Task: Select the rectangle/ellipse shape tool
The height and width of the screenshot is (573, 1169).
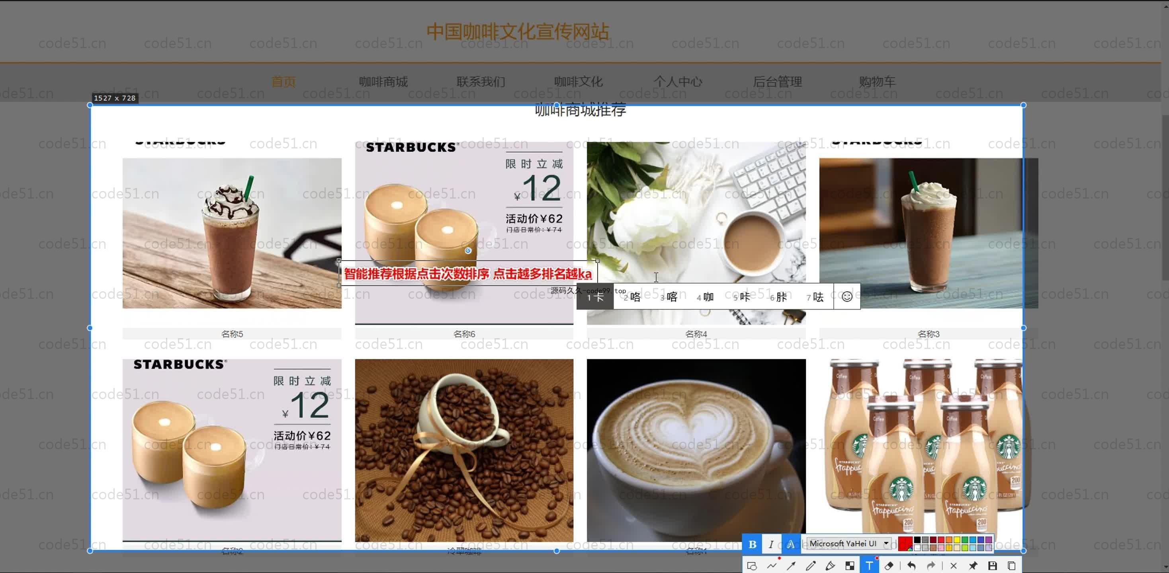Action: 752,566
